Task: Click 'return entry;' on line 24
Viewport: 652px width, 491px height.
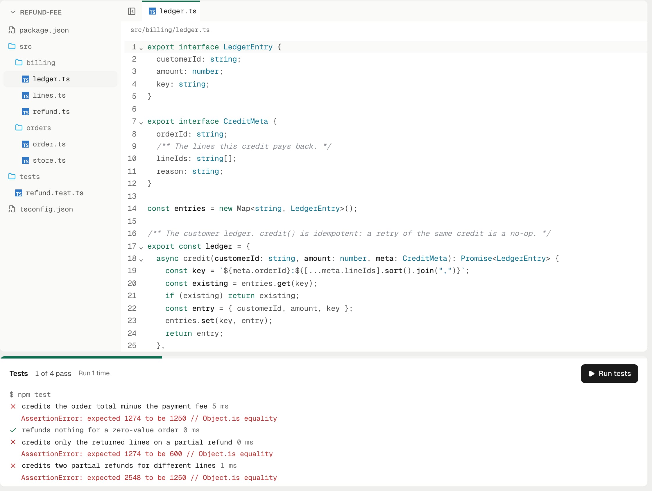Action: 194,333
